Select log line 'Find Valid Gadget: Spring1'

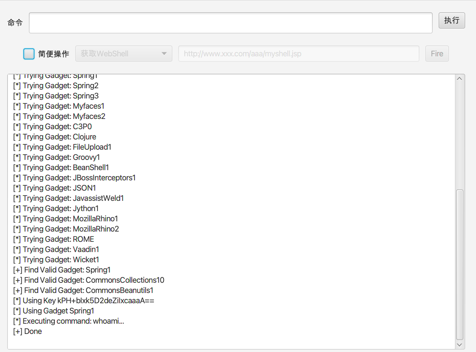click(x=62, y=270)
